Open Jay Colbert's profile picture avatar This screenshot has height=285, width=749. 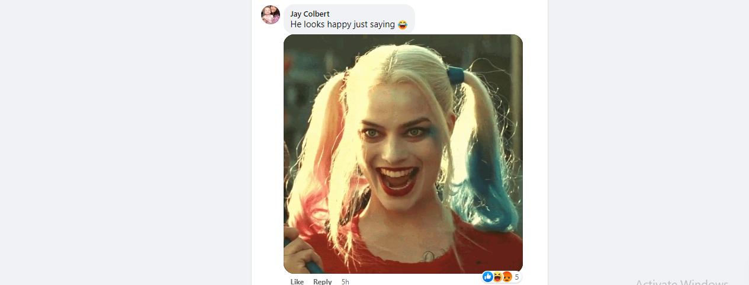[271, 15]
